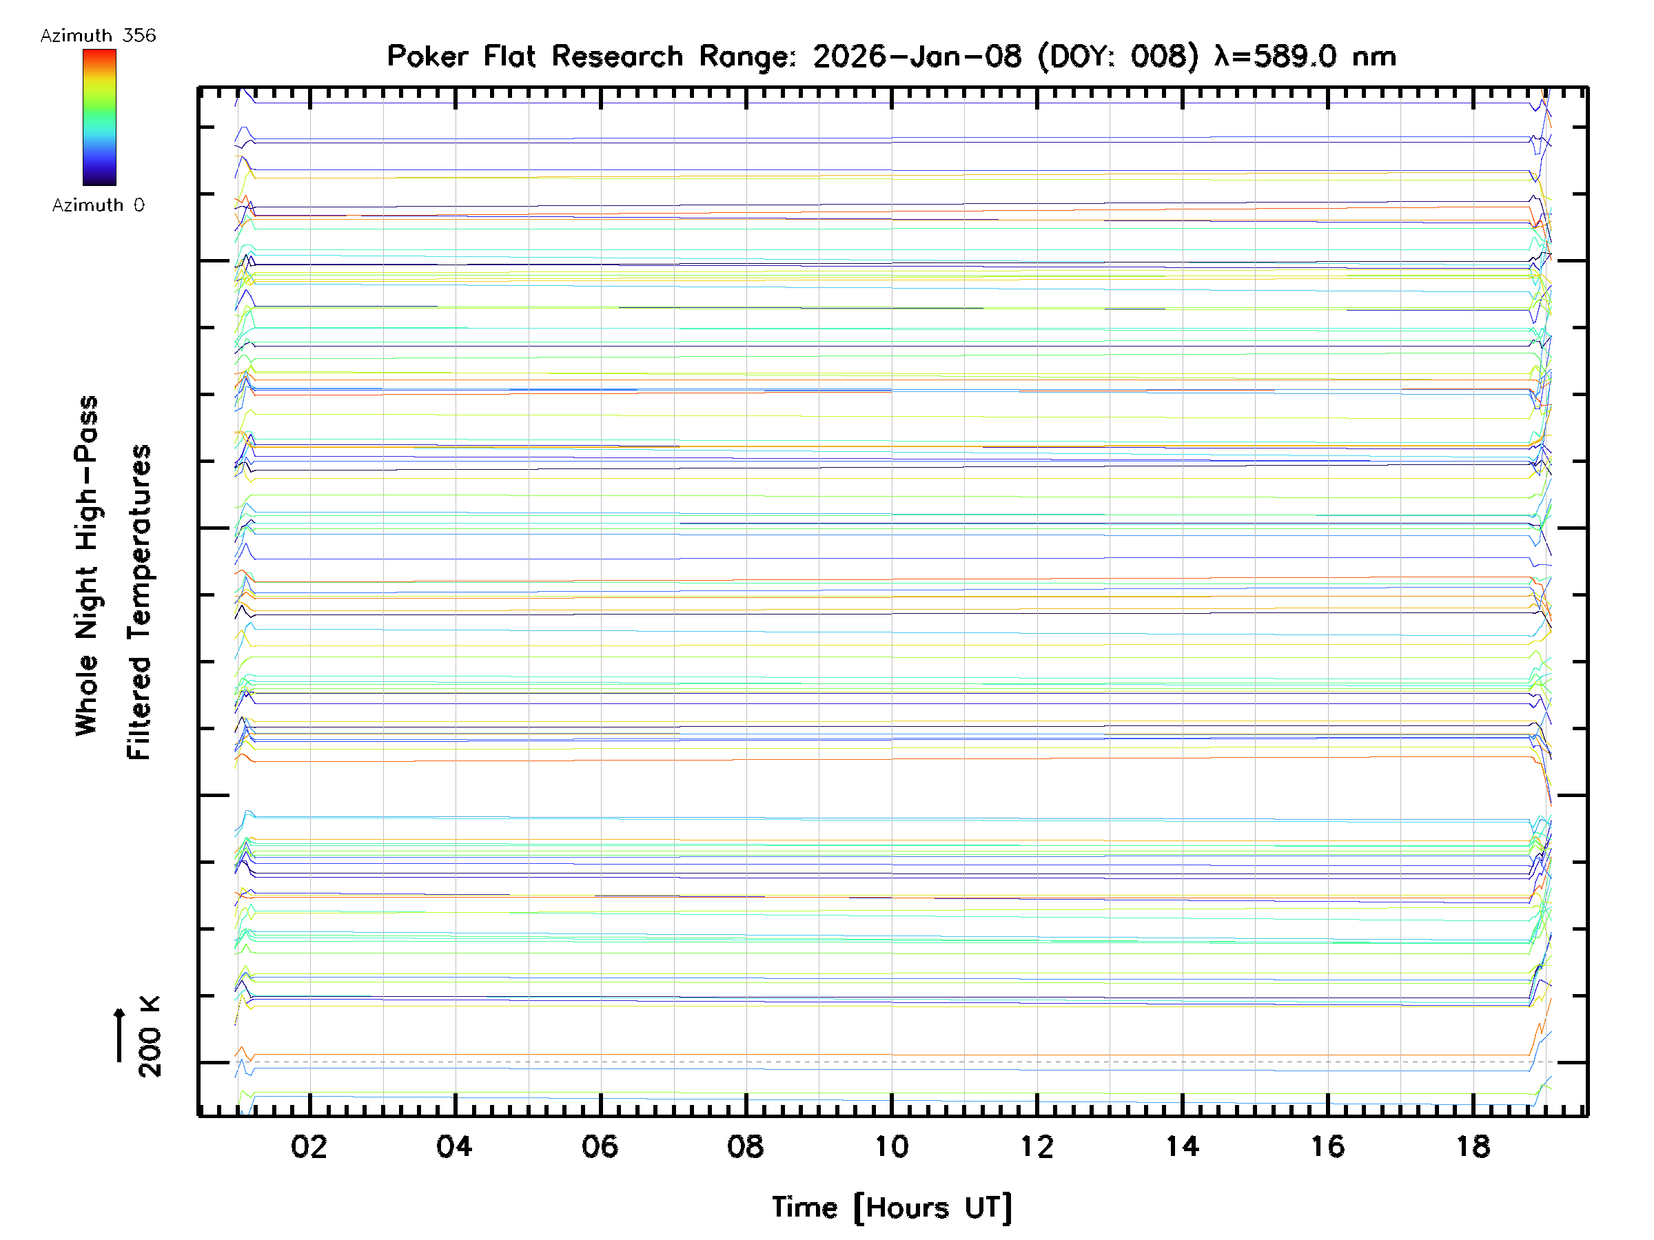Click the '200 K' scale label
The height and width of the screenshot is (1240, 1654).
pos(150,1037)
